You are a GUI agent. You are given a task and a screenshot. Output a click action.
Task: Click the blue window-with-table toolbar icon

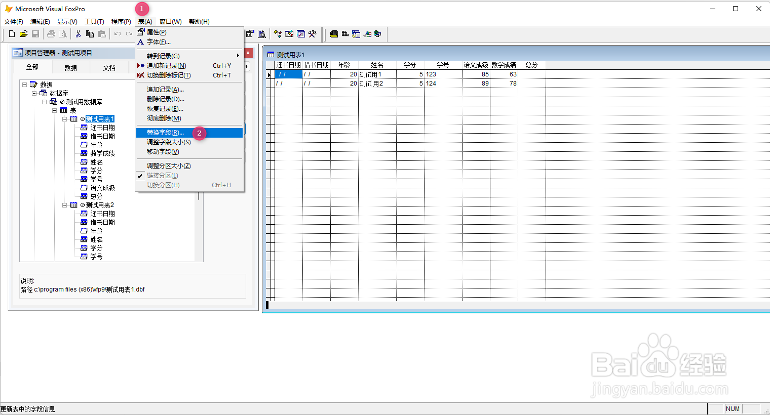click(356, 34)
